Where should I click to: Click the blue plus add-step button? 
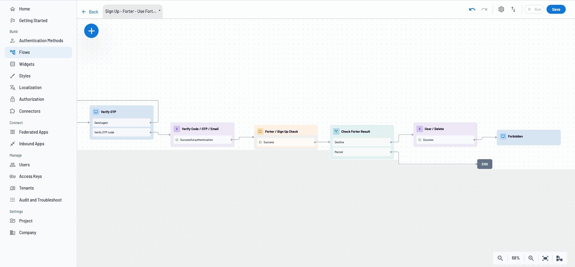coord(91,31)
